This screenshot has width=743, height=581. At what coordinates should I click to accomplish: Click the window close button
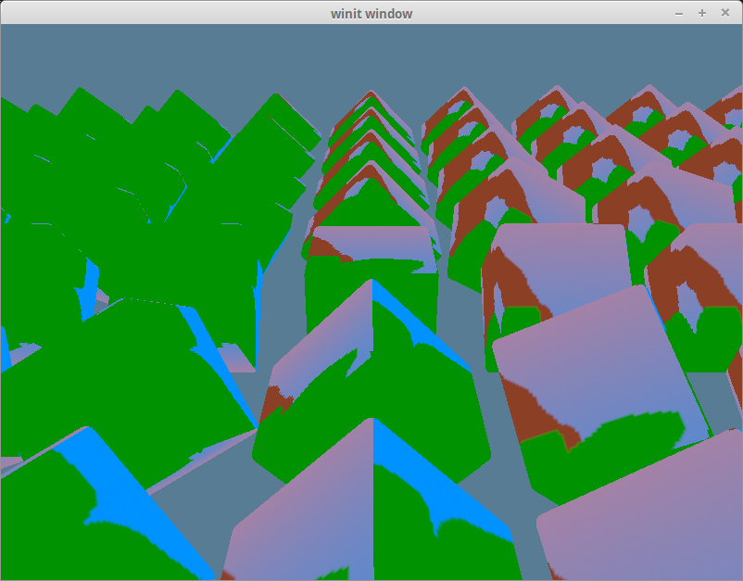click(725, 13)
